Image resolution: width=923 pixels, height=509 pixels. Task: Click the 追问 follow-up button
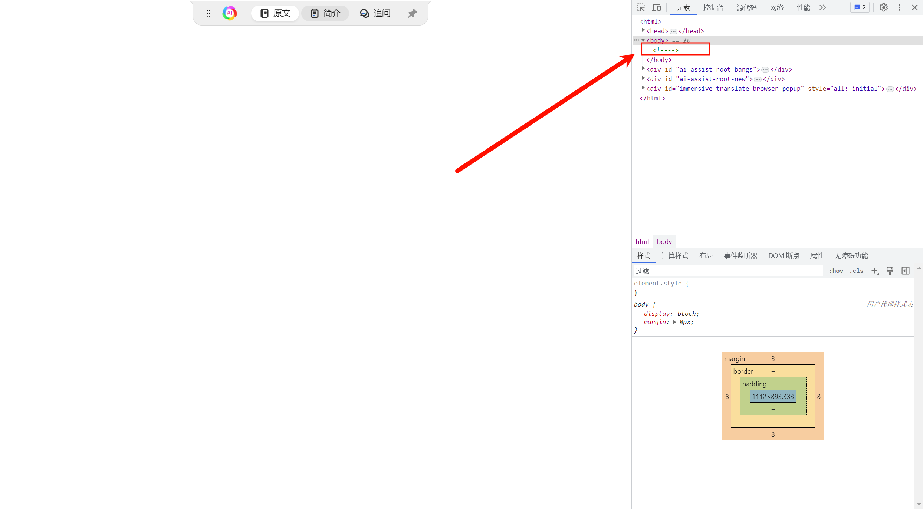[x=375, y=13]
